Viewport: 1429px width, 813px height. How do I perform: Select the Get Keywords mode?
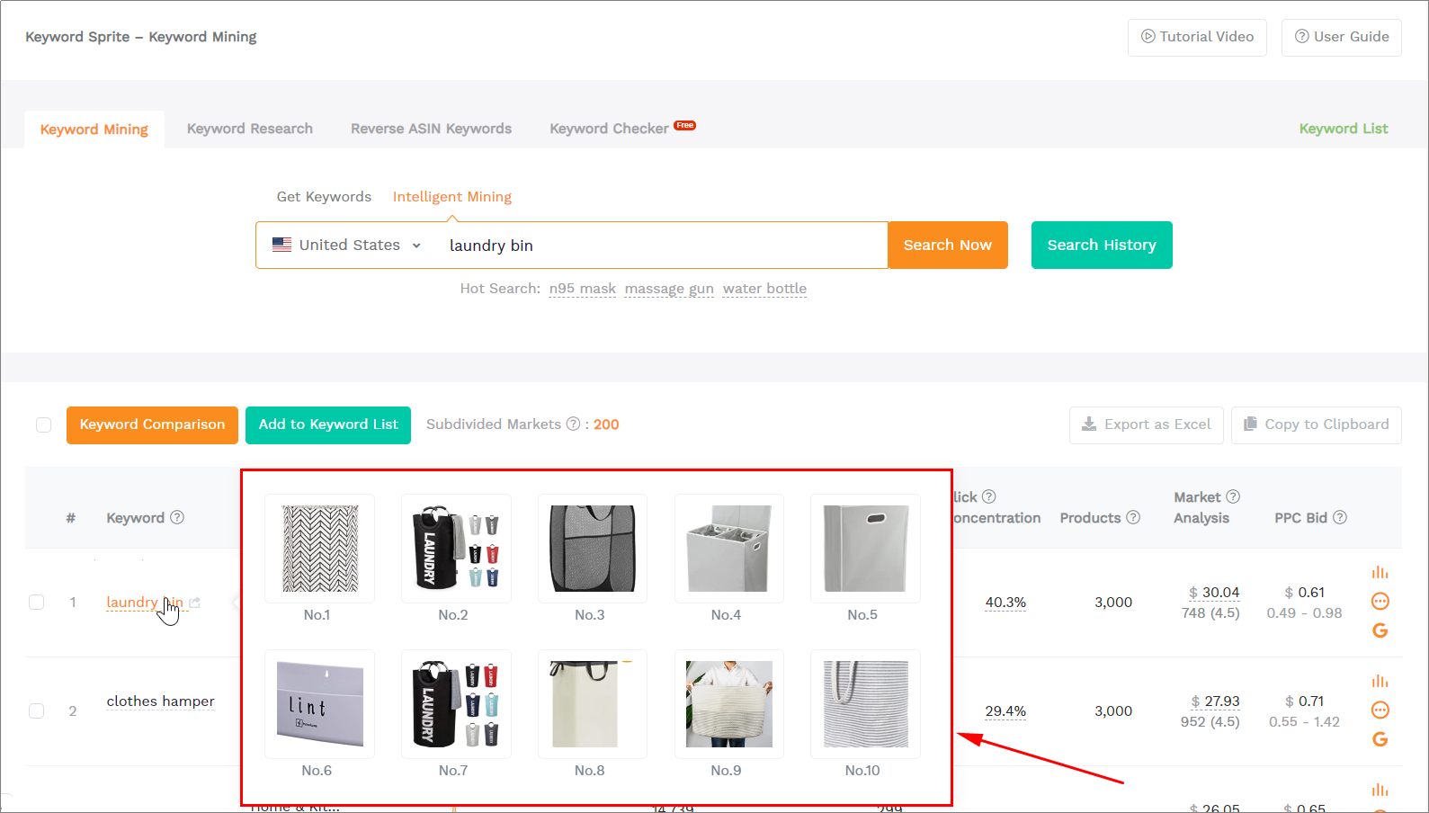tap(324, 197)
